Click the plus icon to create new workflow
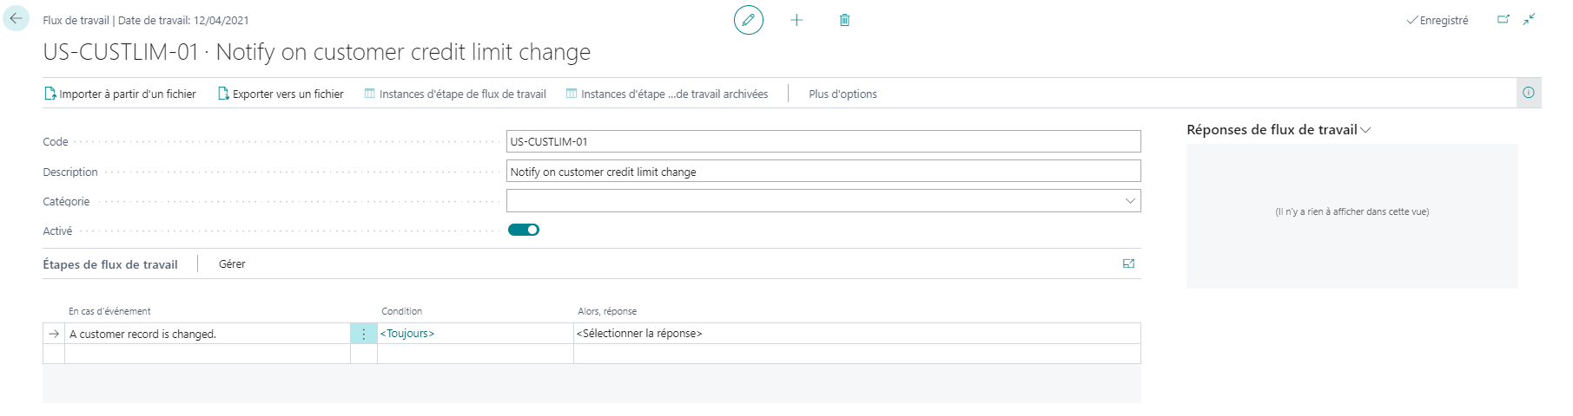The height and width of the screenshot is (416, 1573). point(796,20)
